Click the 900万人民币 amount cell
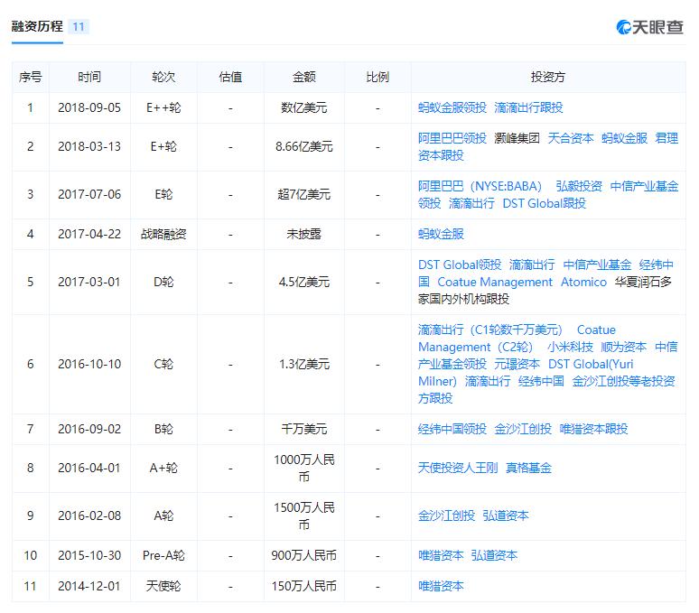 tap(303, 556)
